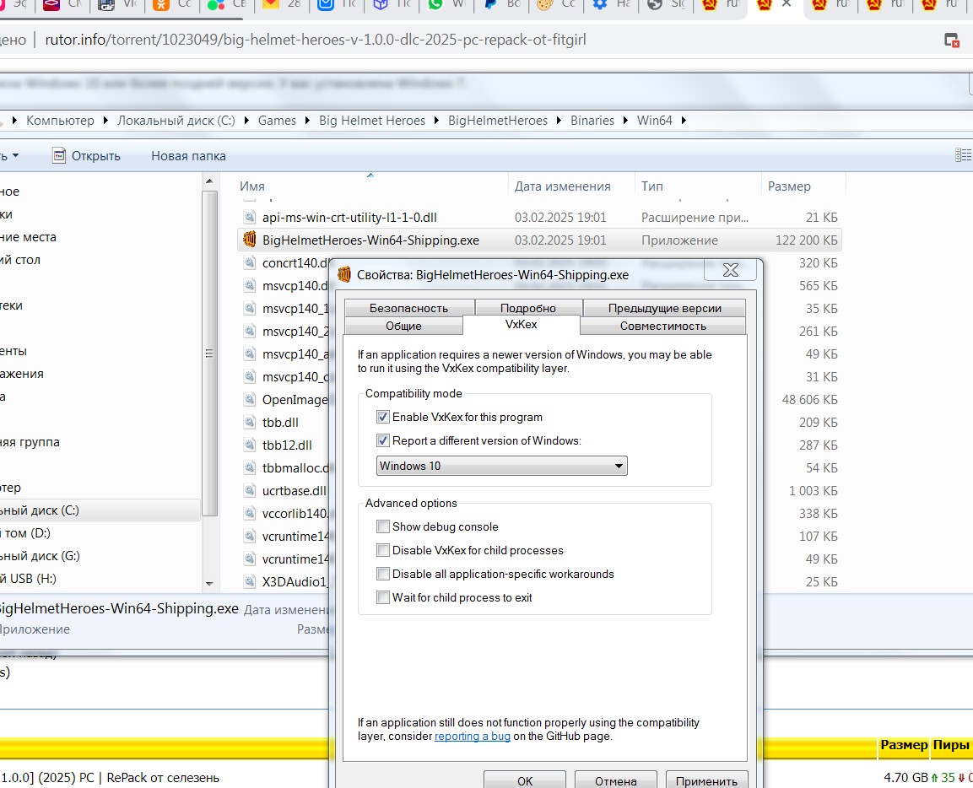The image size is (973, 788).
Task: Click the view options icon in Explorer toolbar
Action: pos(962,155)
